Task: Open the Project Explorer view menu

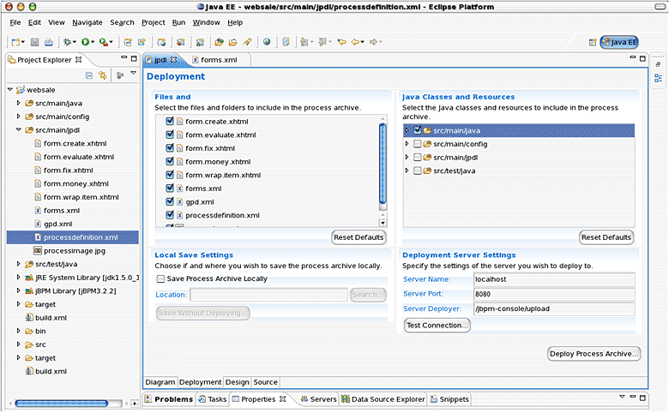Action: click(134, 74)
